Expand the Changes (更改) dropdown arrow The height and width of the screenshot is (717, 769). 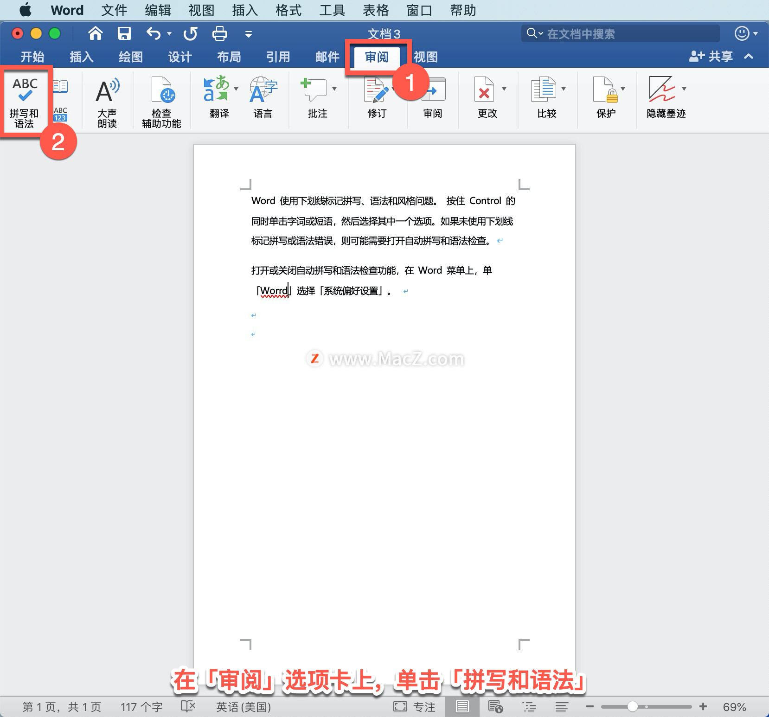pyautogui.click(x=504, y=89)
